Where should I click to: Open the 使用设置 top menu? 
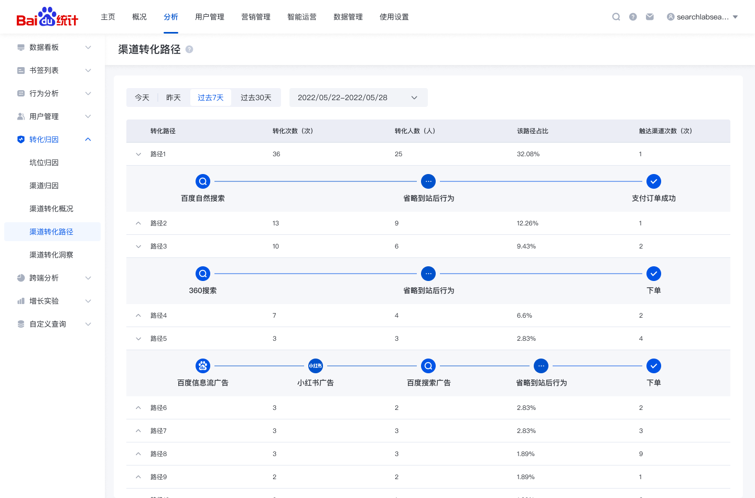point(394,17)
